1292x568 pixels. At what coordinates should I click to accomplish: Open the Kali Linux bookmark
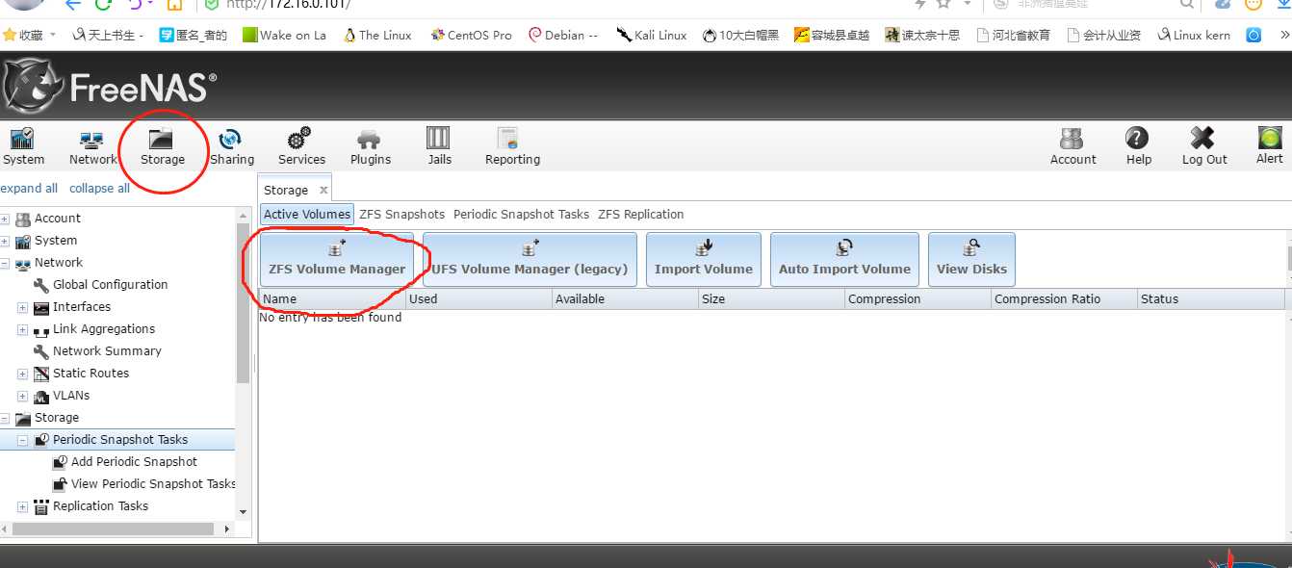click(x=651, y=35)
